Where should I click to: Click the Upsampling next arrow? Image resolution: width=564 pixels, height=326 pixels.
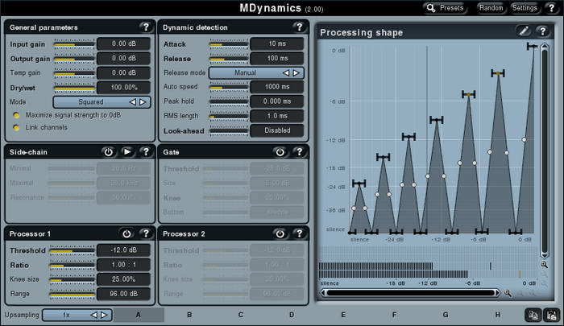tap(104, 315)
